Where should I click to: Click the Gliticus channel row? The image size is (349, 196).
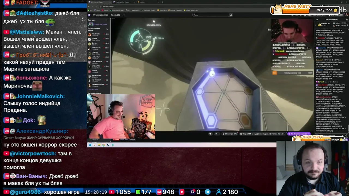coord(98,71)
